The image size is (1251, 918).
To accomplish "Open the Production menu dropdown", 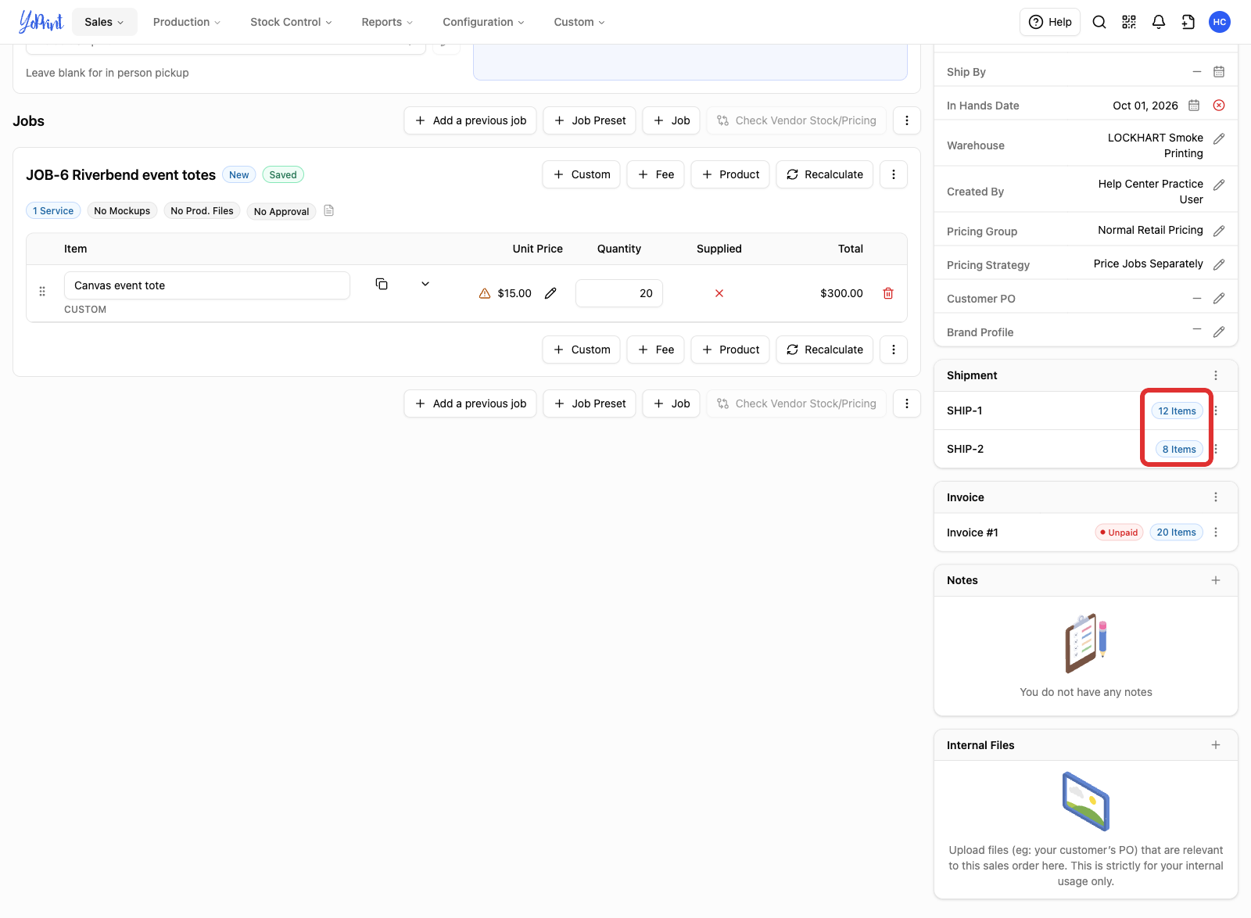I will tap(187, 22).
